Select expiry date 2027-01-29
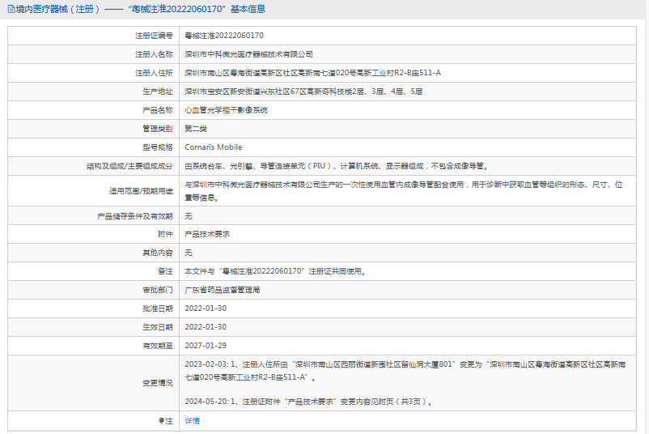The image size is (649, 434). 206,346
